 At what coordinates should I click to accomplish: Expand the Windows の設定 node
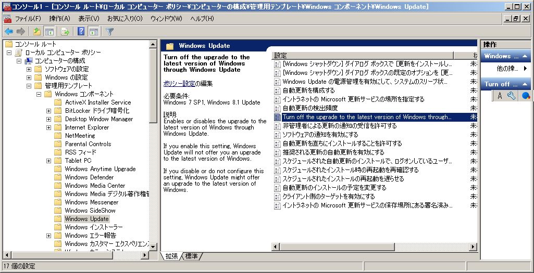click(x=29, y=78)
